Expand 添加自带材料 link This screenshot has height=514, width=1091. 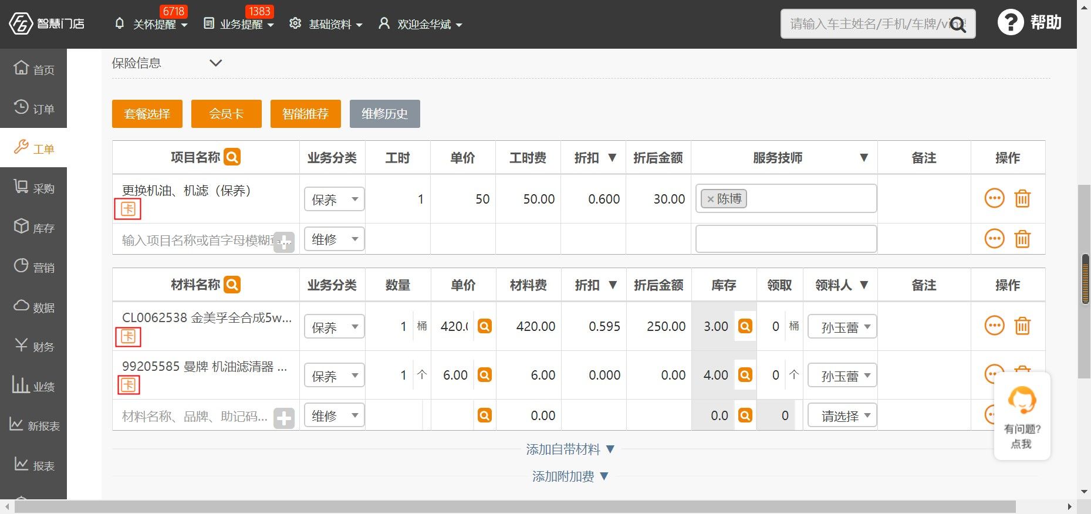pyautogui.click(x=570, y=449)
